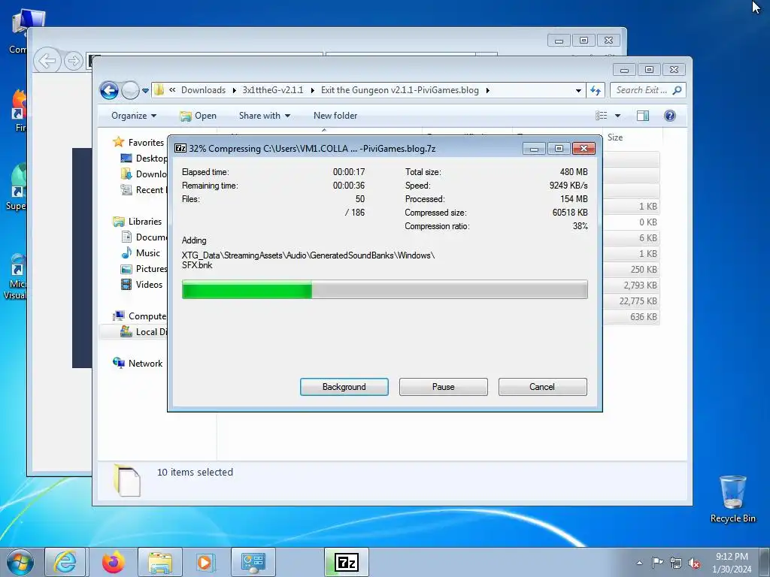Click the Background button in 7-Zip dialog

point(344,387)
